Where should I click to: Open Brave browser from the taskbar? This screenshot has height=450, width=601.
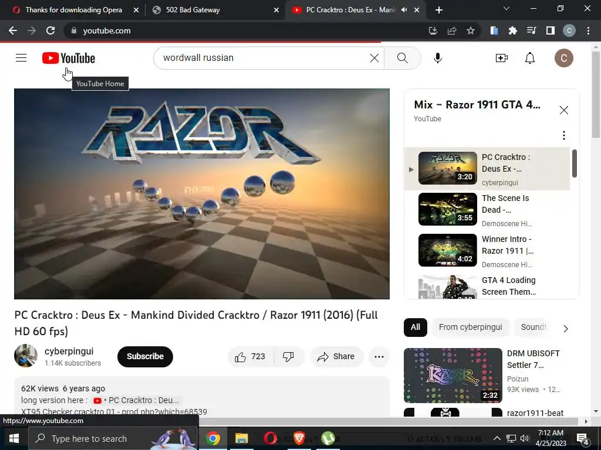pos(299,438)
